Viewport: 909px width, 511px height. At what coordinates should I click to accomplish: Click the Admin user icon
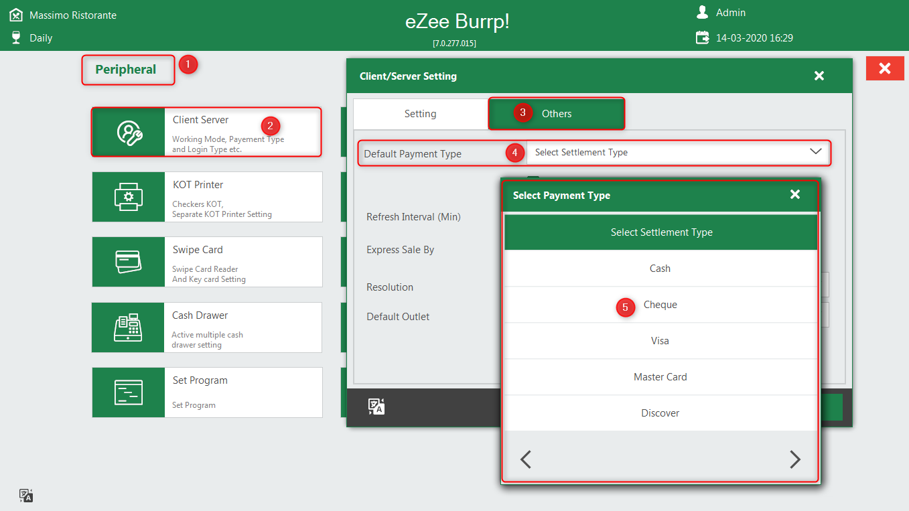click(x=702, y=13)
